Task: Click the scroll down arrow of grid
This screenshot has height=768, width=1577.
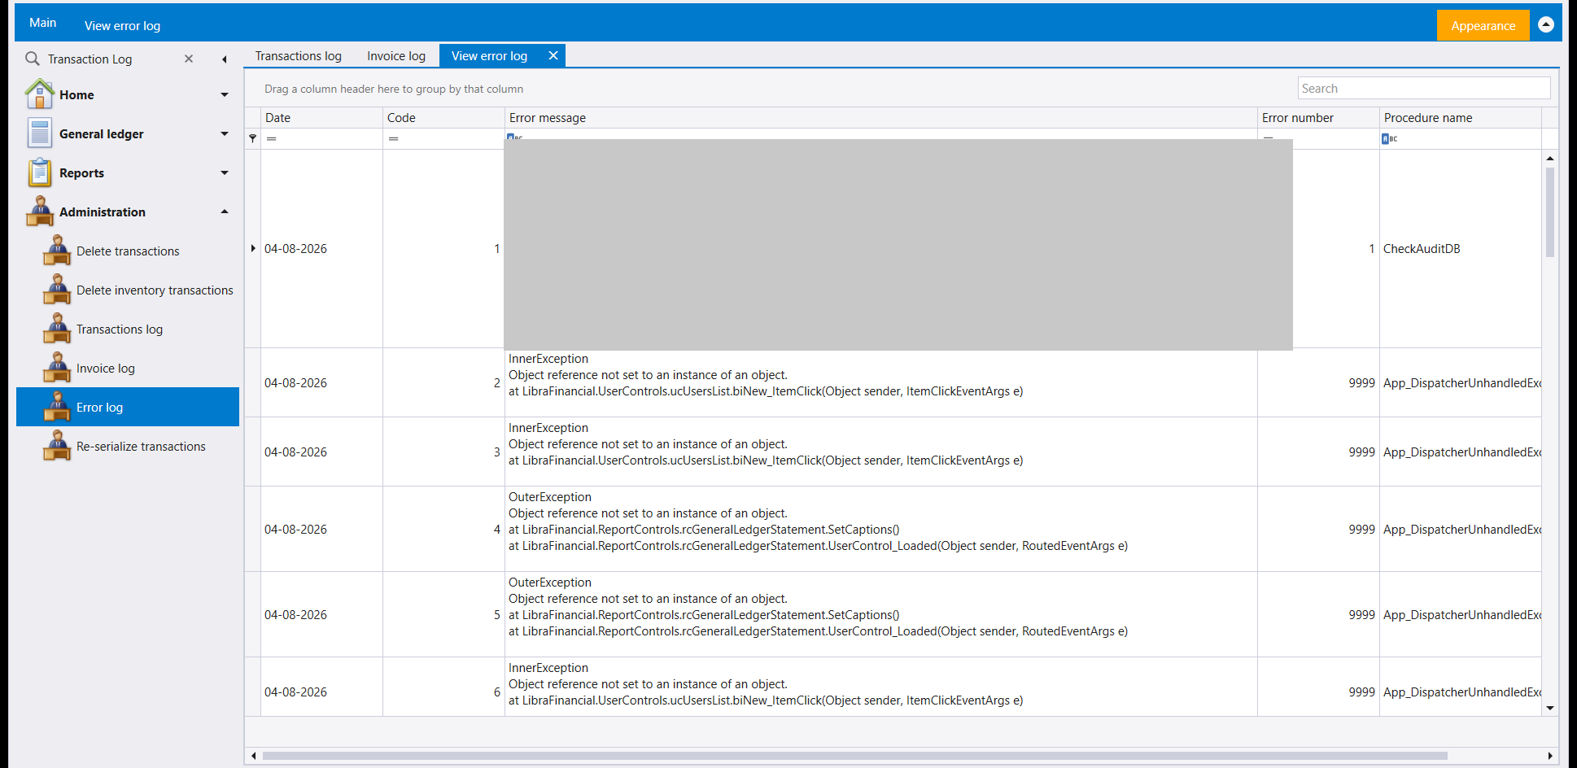Action: point(1550,708)
